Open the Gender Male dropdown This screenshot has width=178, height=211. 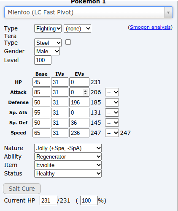47,51
